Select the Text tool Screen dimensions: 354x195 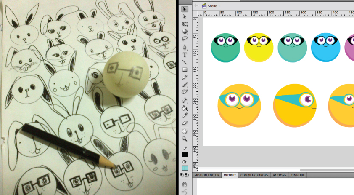[x=185, y=55]
